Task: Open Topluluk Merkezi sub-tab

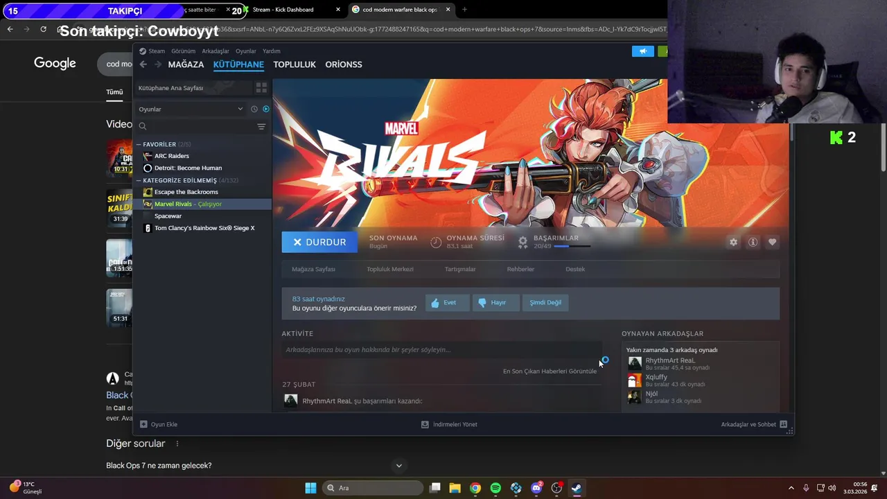Action: point(390,269)
